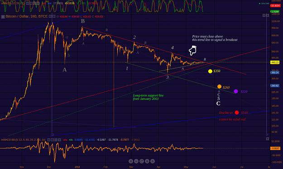Click the Mar label on the time axis
This screenshot has height=169, width=283.
(131, 167)
